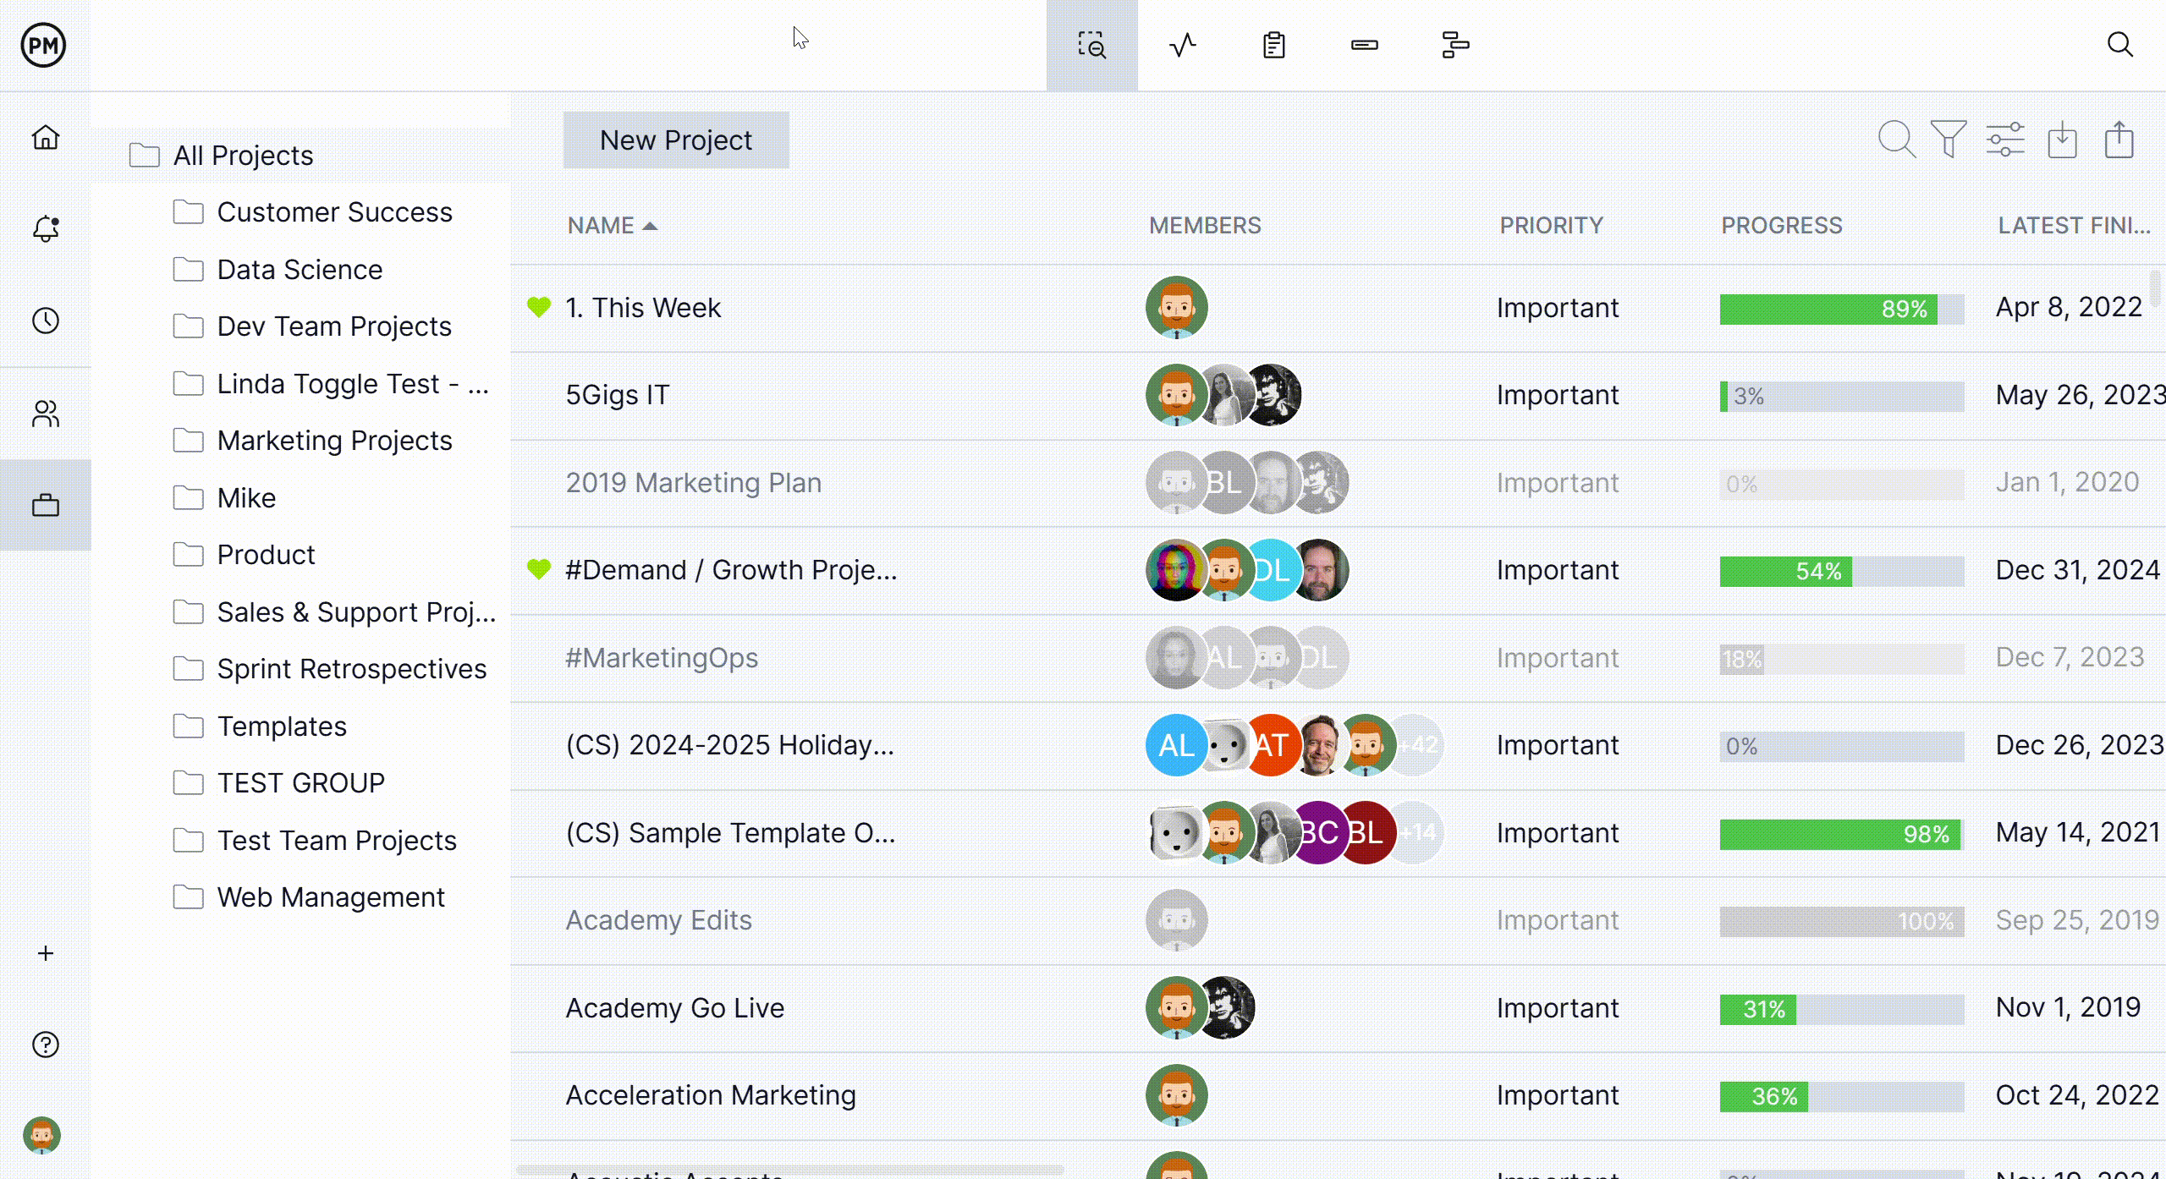
Task: Open the Academy Go Live project
Action: point(675,1007)
